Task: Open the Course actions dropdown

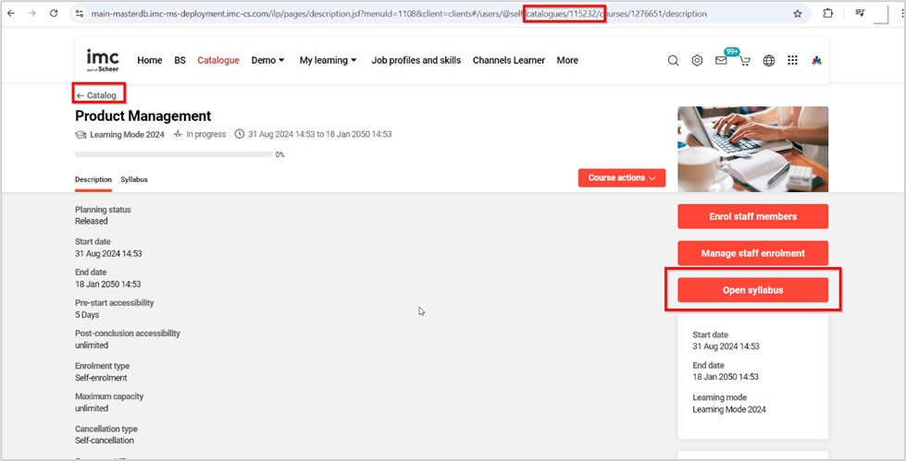Action: tap(621, 177)
